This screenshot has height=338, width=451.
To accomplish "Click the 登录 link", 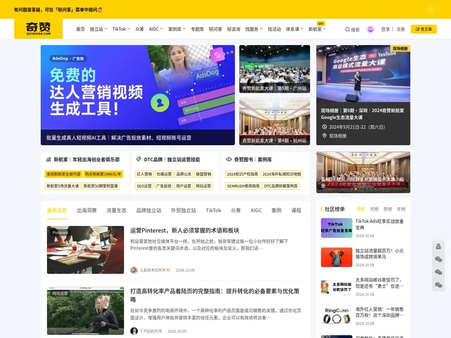I will [x=385, y=29].
